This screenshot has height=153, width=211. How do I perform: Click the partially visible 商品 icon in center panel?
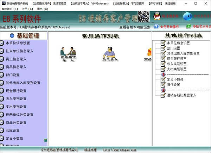[148, 54]
